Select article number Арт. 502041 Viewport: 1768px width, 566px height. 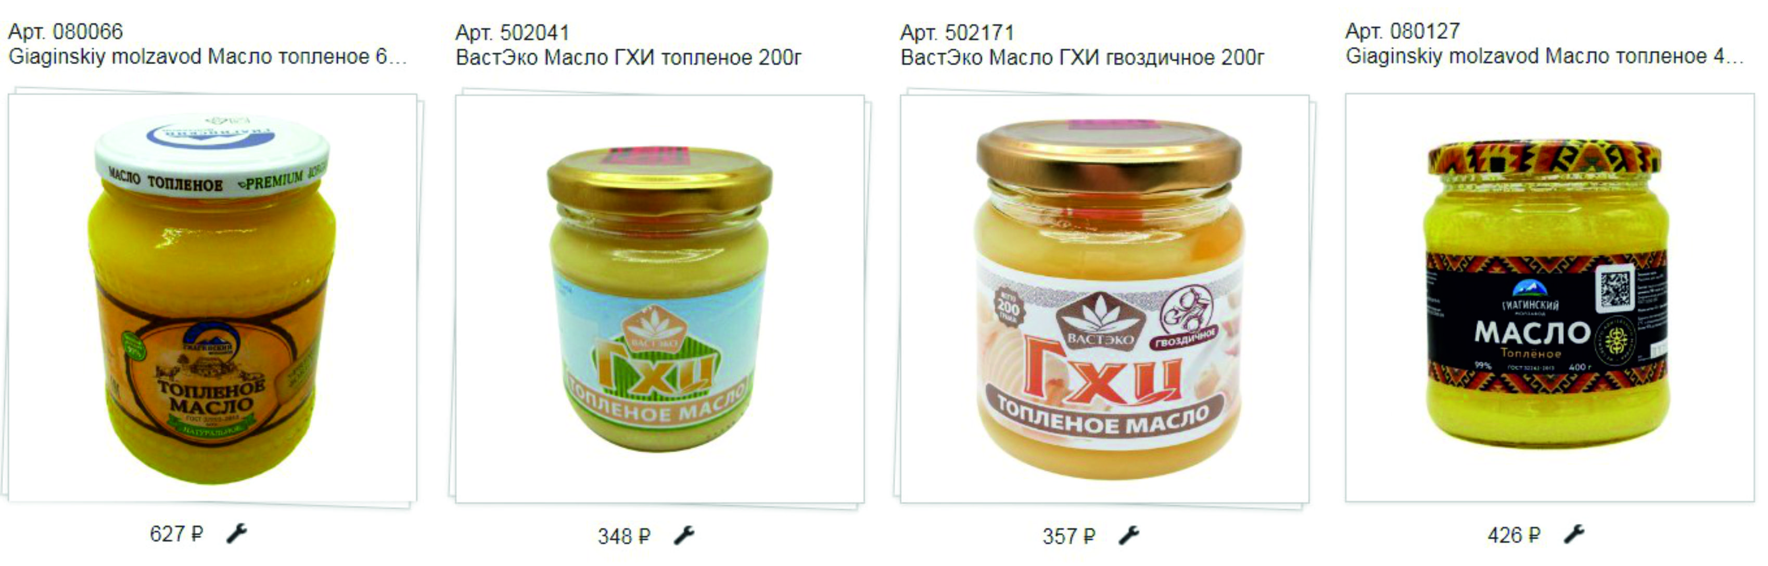click(512, 33)
